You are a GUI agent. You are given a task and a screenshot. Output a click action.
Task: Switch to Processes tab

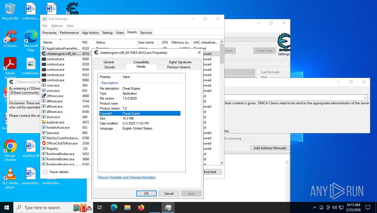(49, 33)
